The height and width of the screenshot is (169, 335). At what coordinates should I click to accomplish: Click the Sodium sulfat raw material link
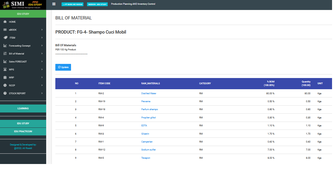[148, 150]
